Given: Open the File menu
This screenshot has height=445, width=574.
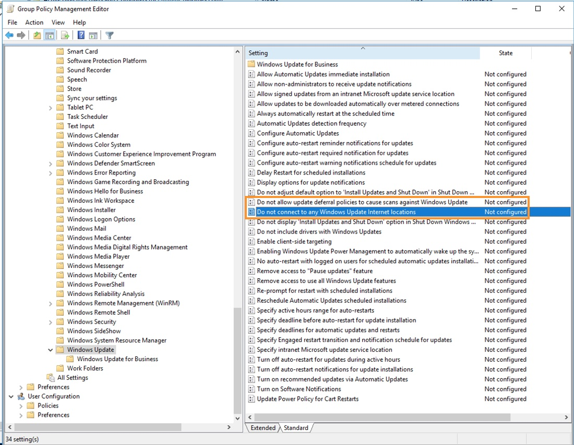Looking at the screenshot, I should tap(11, 22).
